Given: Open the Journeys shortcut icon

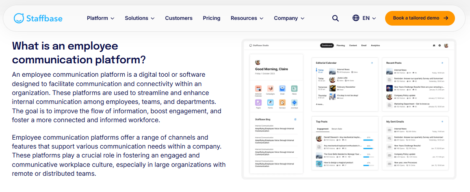Looking at the screenshot, I should click(x=295, y=103).
